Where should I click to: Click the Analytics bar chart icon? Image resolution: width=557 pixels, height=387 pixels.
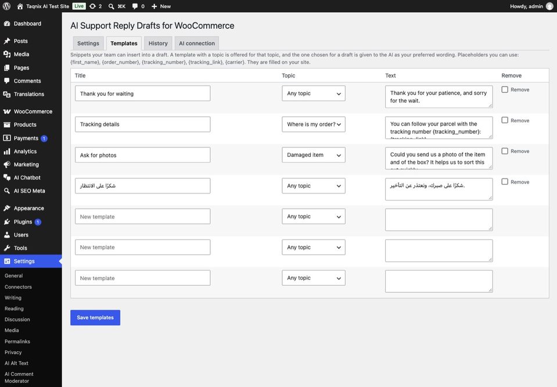(x=7, y=152)
